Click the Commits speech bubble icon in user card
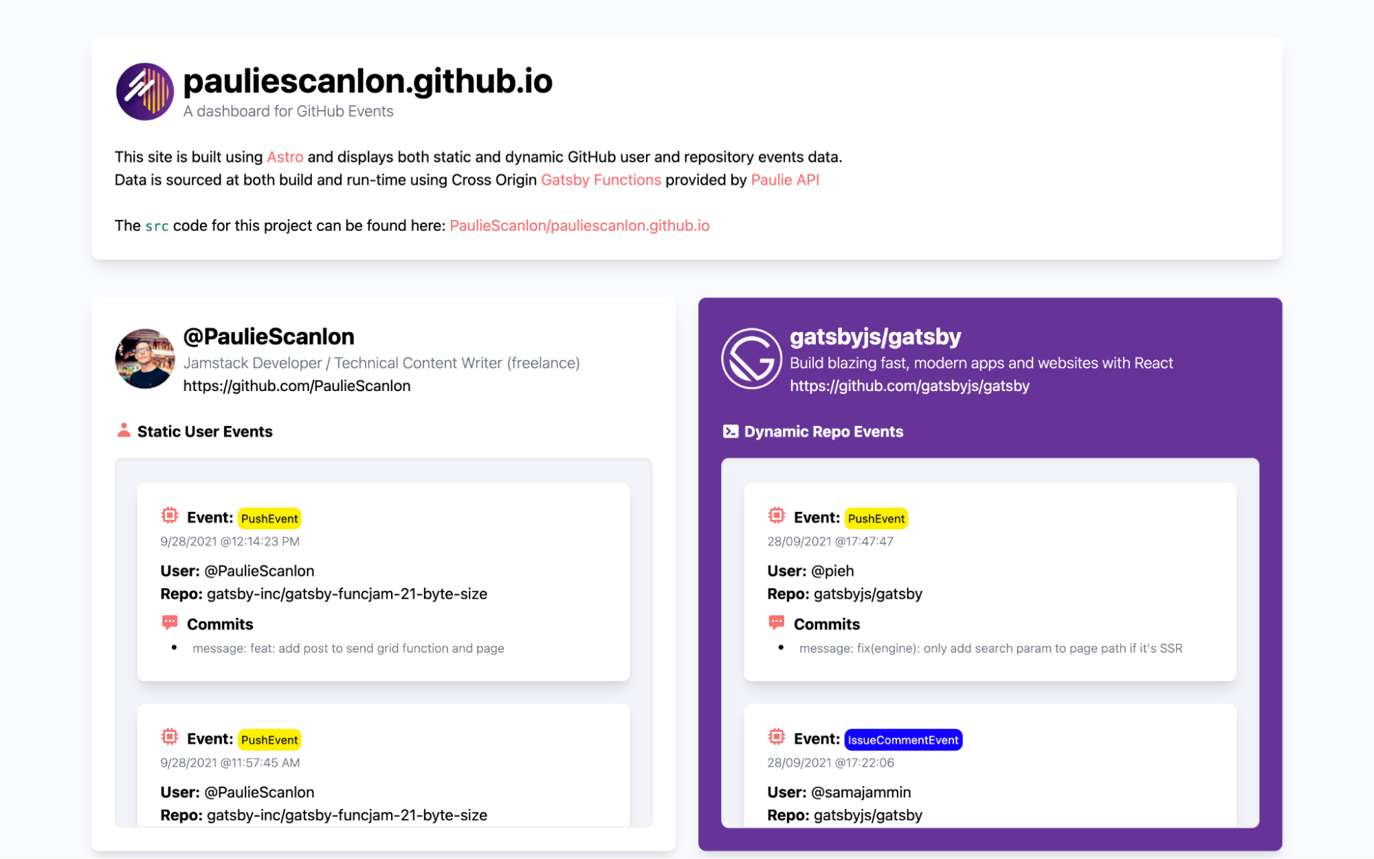 pyautogui.click(x=169, y=623)
